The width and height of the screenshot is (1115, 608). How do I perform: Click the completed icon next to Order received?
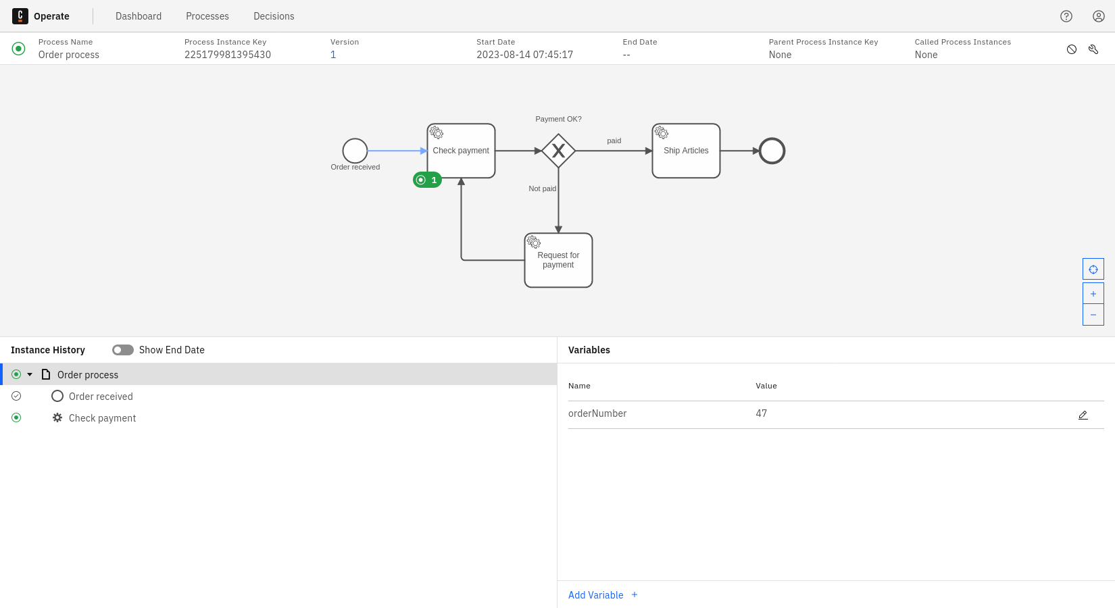pos(16,396)
